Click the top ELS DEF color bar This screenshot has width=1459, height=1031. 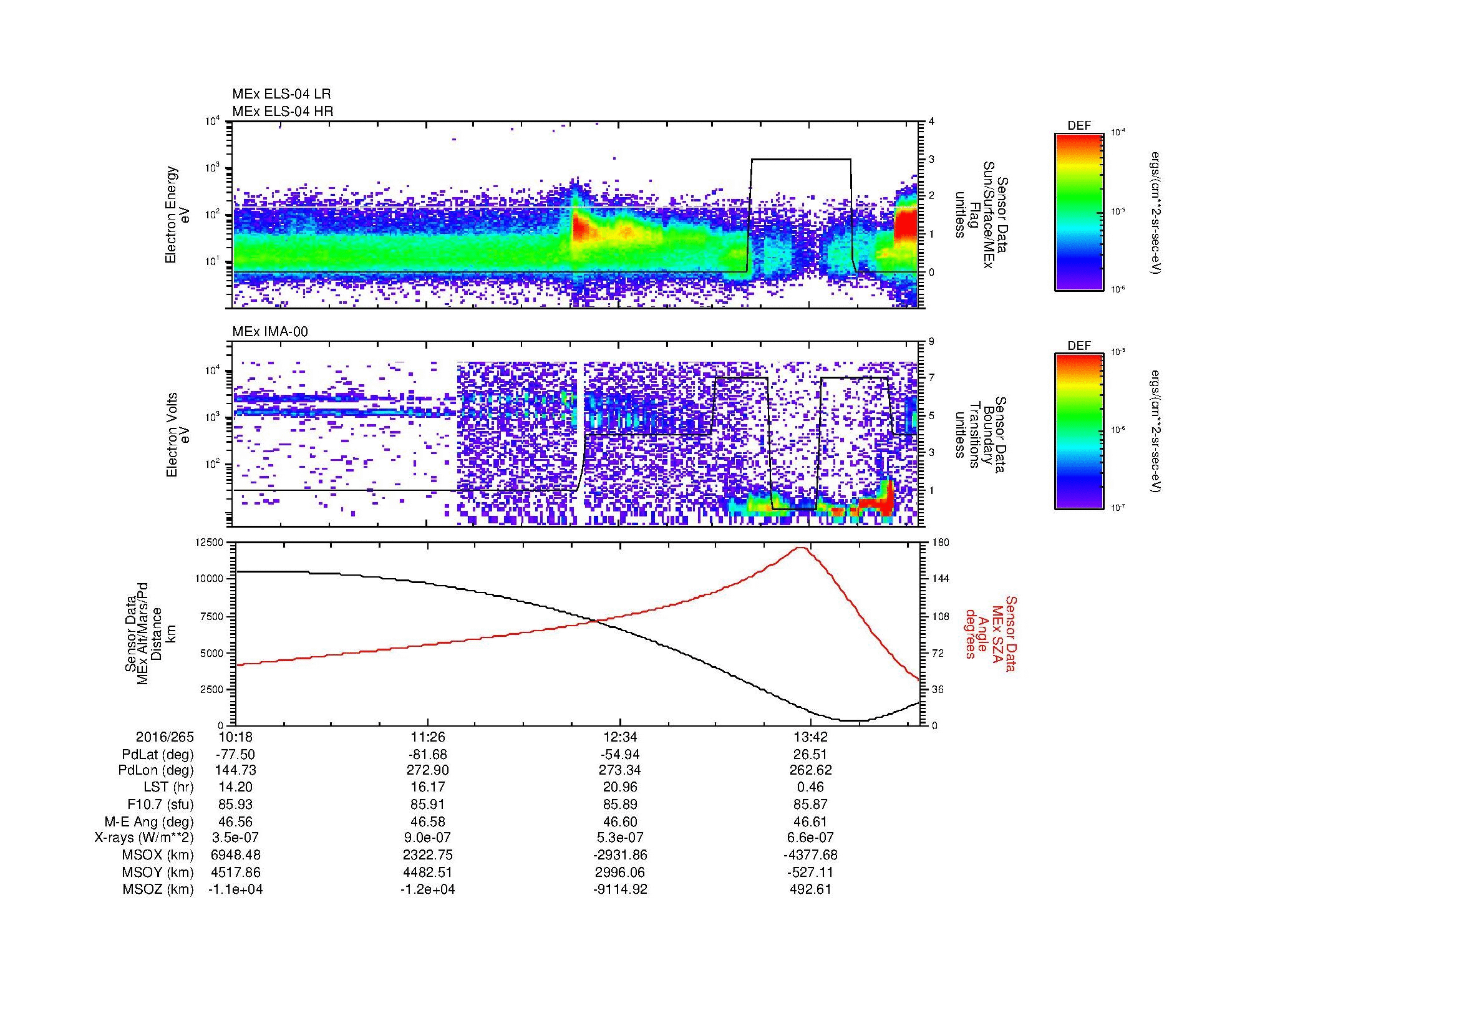tap(1079, 211)
